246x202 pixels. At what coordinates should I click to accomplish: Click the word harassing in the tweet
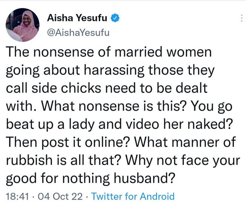click(x=114, y=71)
